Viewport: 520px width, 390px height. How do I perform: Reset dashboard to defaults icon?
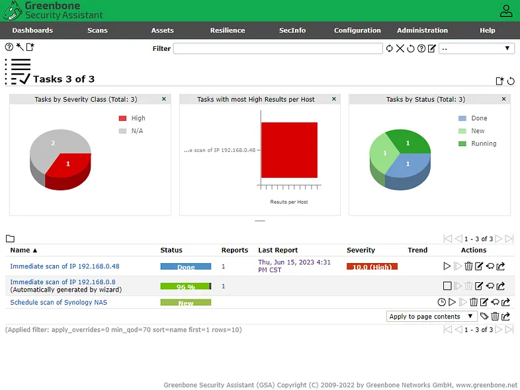click(x=511, y=81)
